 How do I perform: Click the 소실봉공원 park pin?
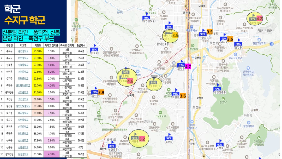click(160, 112)
